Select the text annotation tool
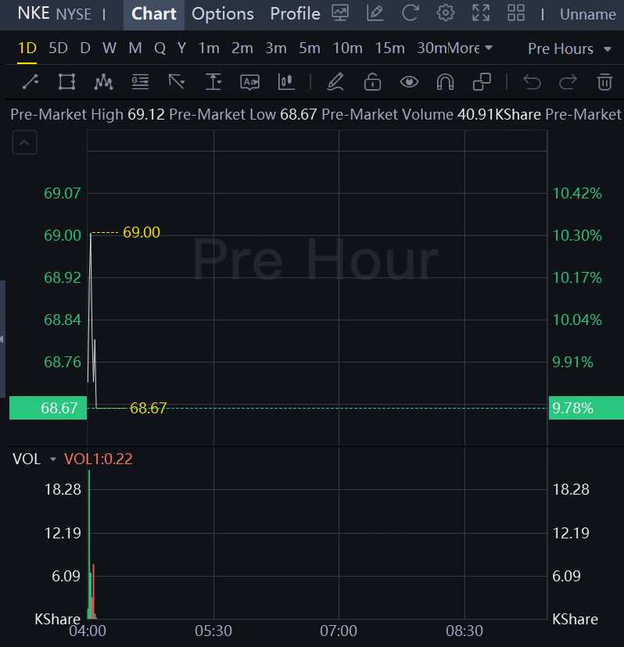 (249, 82)
